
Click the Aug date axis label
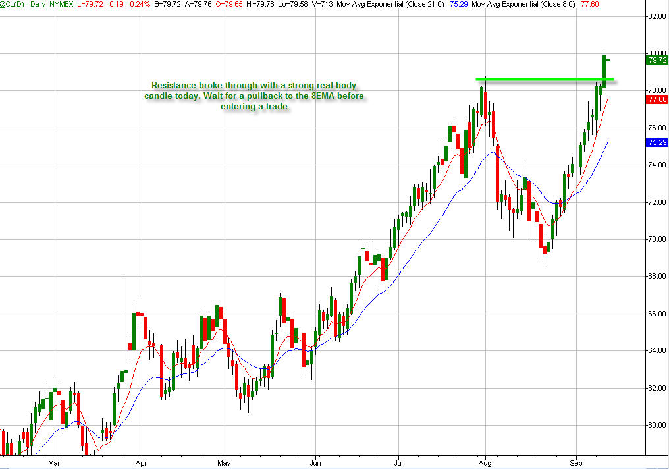(485, 463)
